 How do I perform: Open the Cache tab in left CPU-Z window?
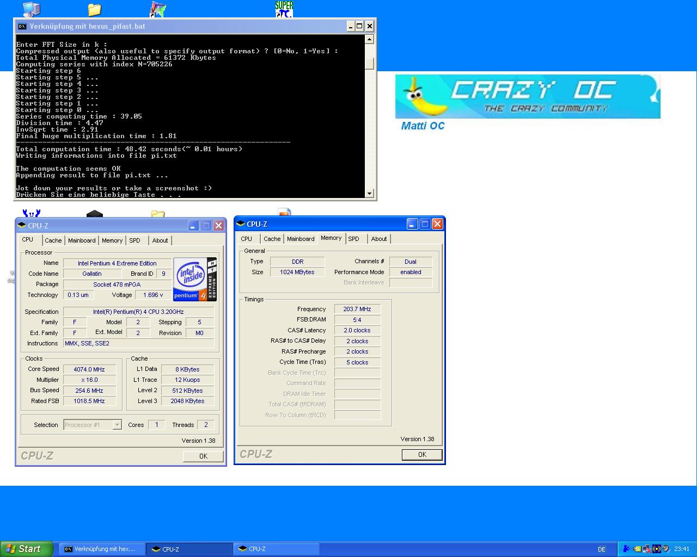[53, 240]
